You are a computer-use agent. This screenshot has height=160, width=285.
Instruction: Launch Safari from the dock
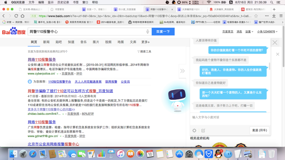pyautogui.click(x=33, y=154)
